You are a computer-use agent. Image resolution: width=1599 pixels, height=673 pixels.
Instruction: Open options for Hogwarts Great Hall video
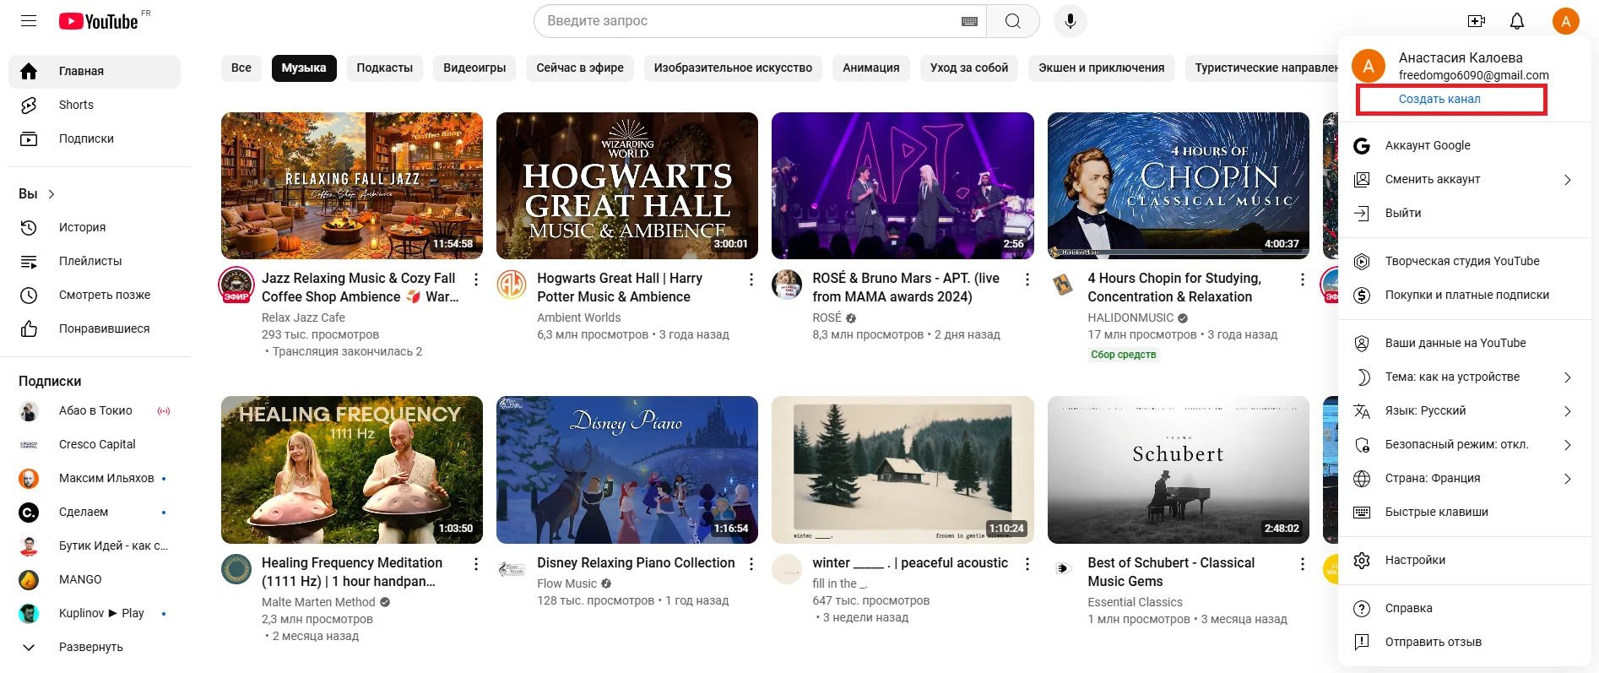coord(751,280)
